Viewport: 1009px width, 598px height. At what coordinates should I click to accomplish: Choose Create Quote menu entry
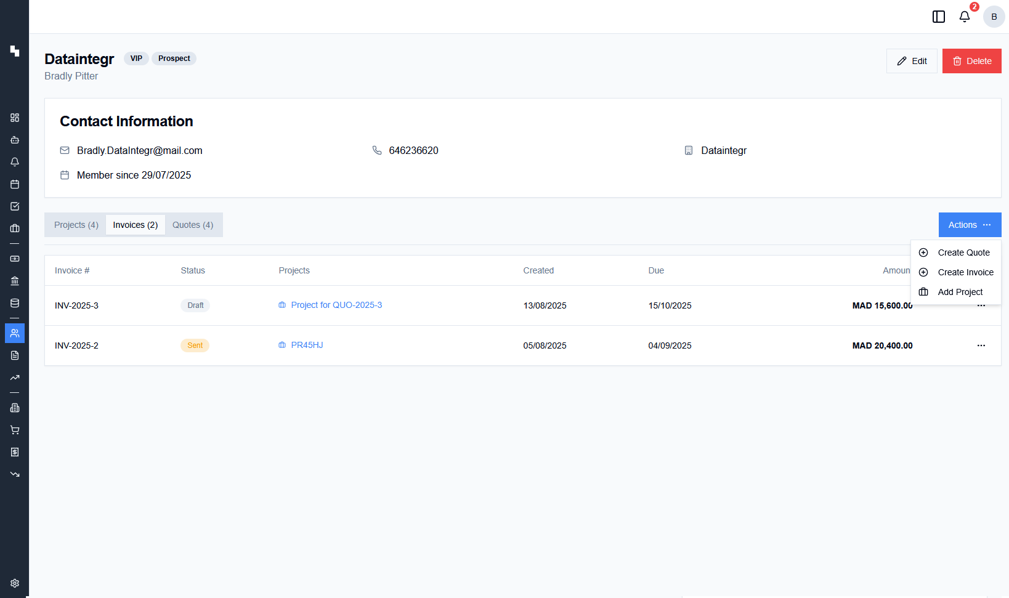pyautogui.click(x=963, y=253)
